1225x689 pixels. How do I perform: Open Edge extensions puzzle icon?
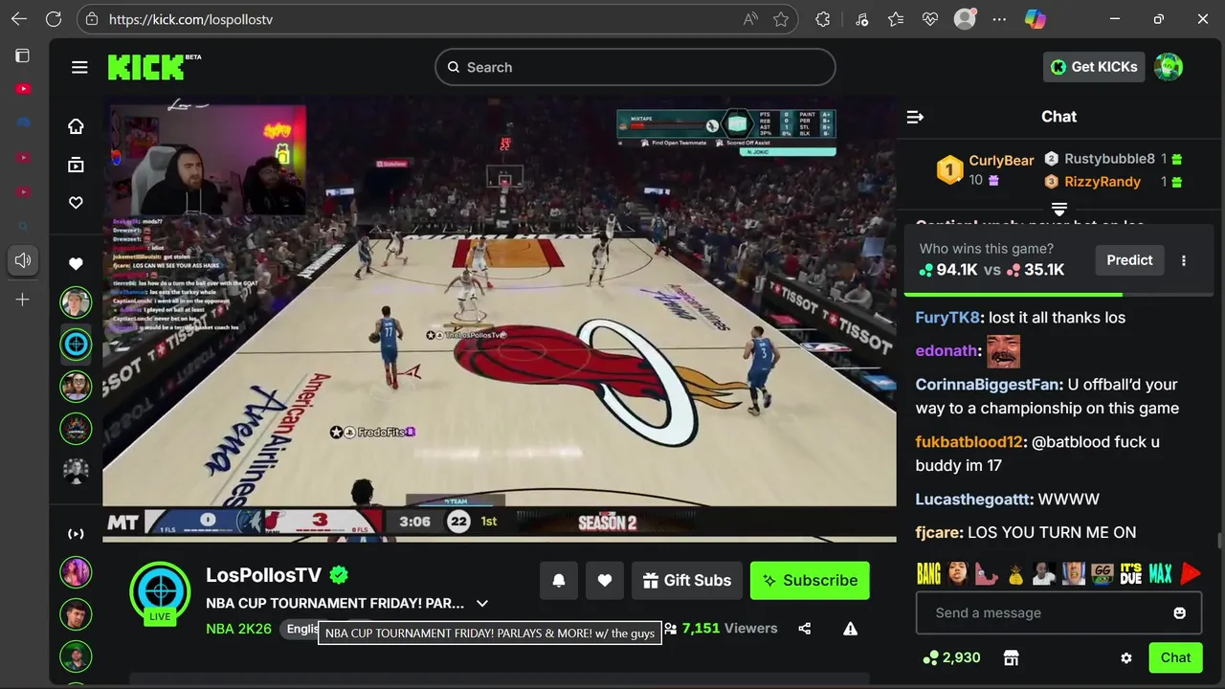[x=822, y=19]
